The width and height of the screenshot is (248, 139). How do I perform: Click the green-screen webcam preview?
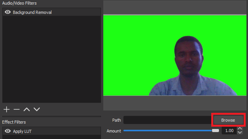175,55
